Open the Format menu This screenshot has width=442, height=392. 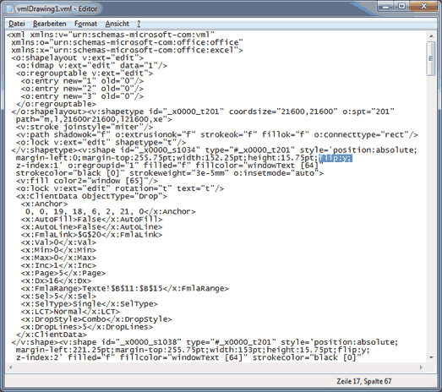point(85,24)
